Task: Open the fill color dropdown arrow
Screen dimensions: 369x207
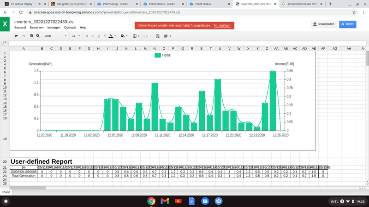Action: pos(127,36)
